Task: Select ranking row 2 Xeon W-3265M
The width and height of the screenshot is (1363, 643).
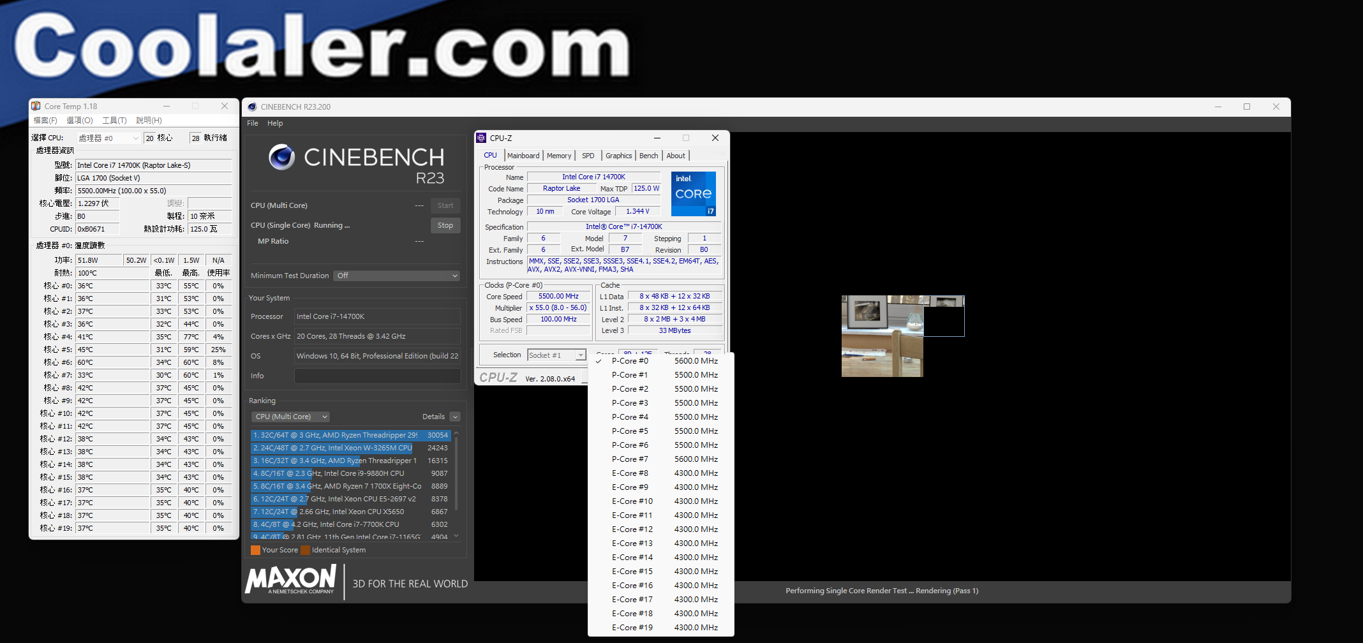Action: click(350, 448)
